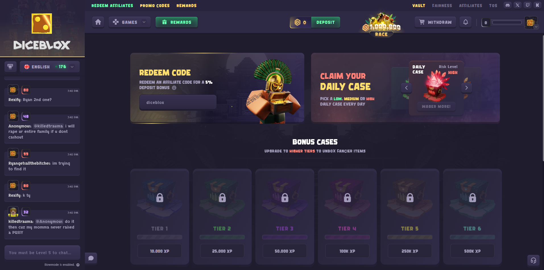Show the next daily case

466,88
